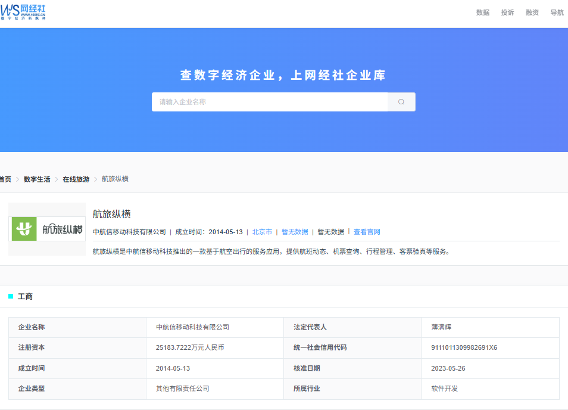This screenshot has width=568, height=410.
Task: Click the 航旅纵横 company title heading
Action: point(111,214)
